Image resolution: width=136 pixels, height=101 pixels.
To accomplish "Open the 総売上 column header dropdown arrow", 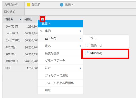I will 43,19.
